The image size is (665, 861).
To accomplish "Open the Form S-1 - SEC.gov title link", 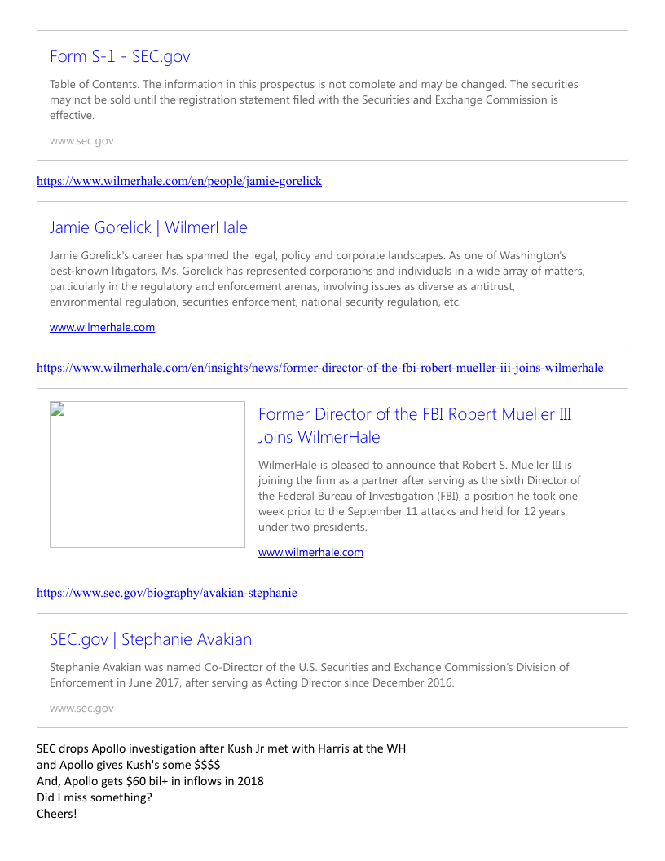I will coord(120,56).
